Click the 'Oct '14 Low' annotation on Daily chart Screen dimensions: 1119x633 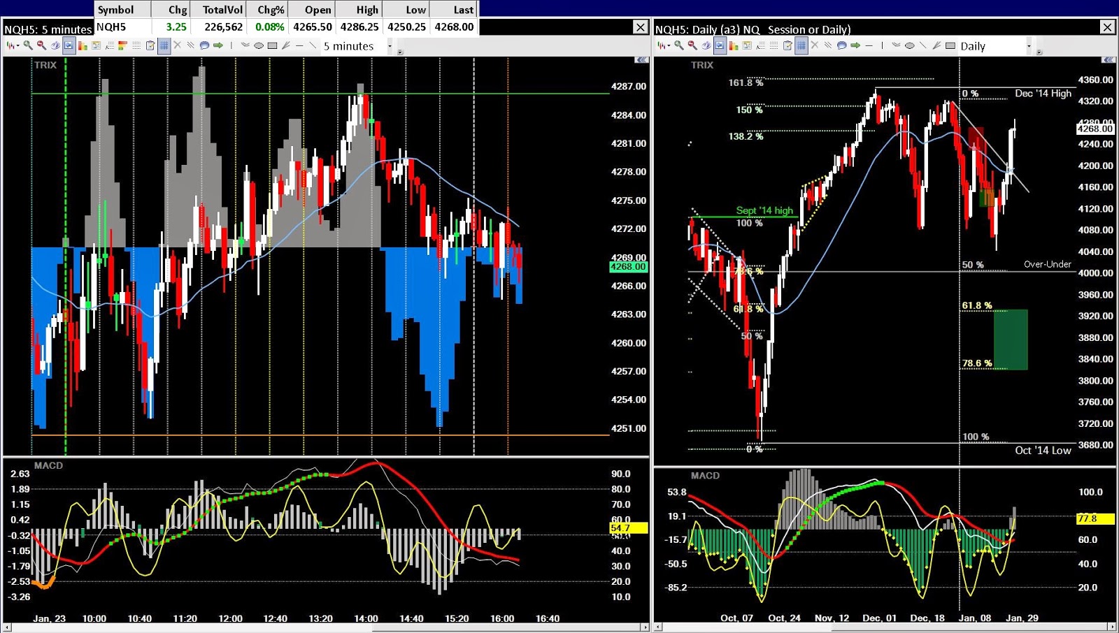pos(1043,451)
